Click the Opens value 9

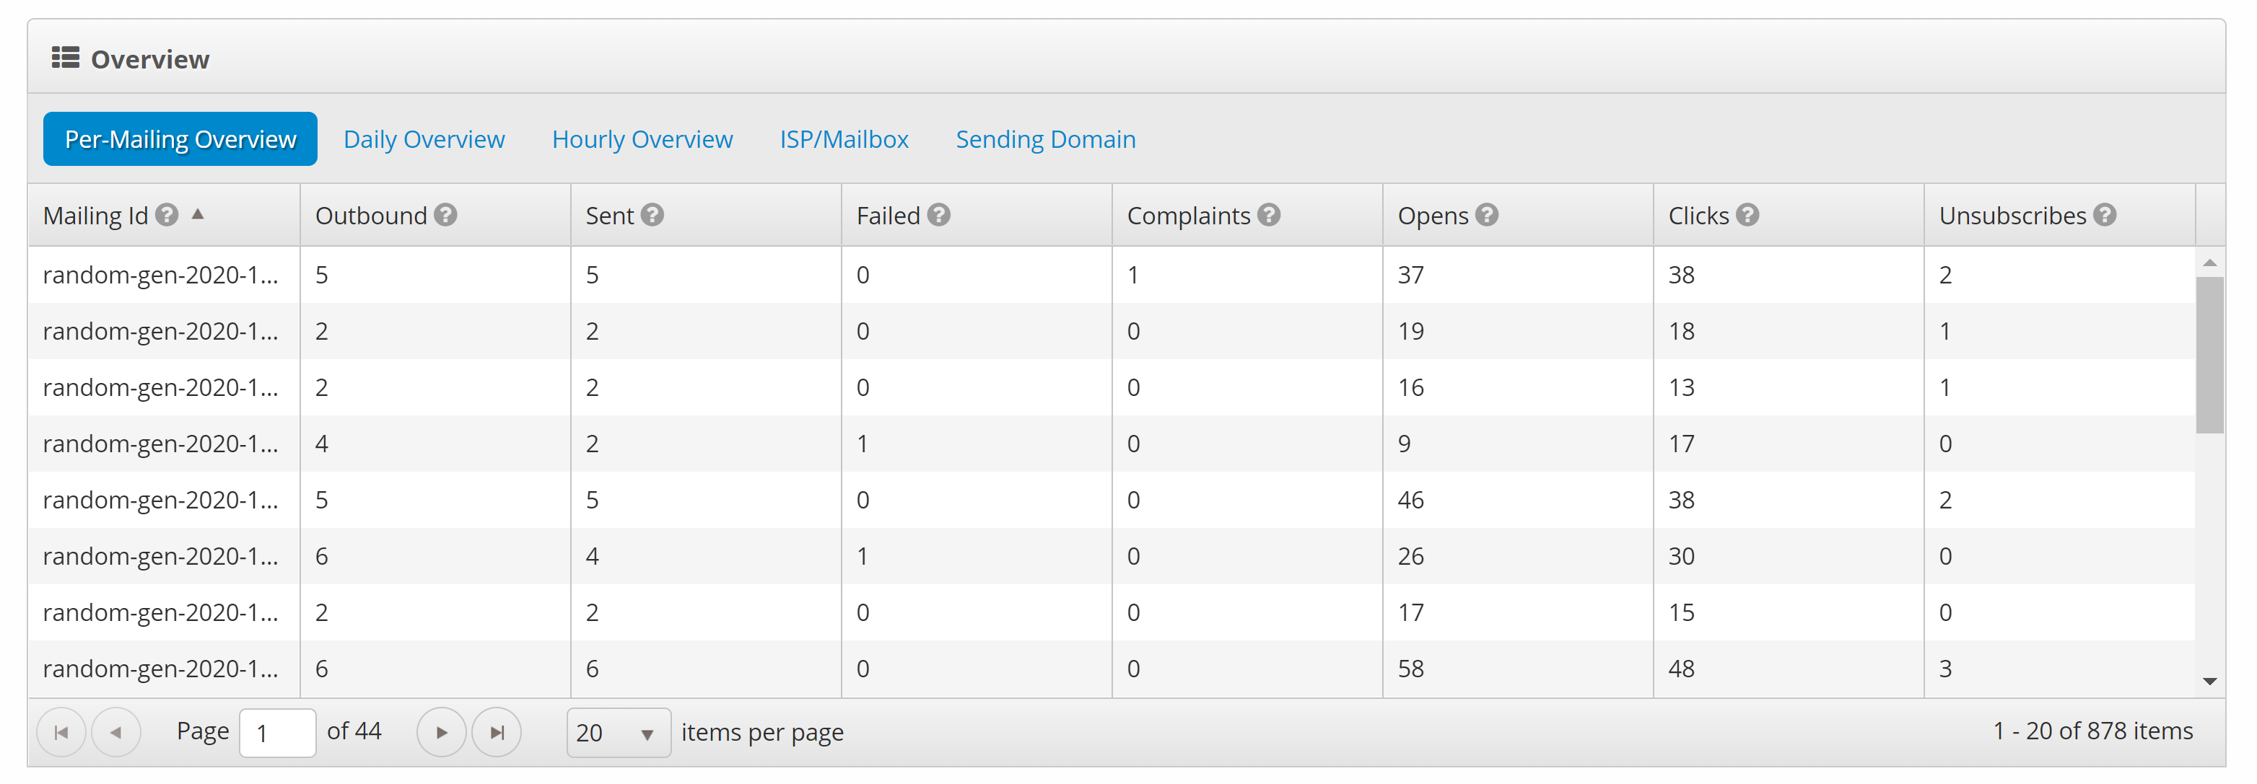click(x=1405, y=444)
